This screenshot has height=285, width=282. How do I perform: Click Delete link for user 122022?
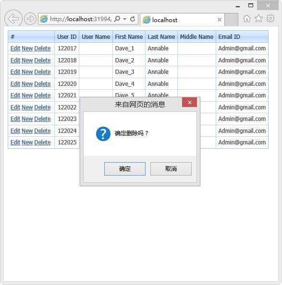pos(42,107)
